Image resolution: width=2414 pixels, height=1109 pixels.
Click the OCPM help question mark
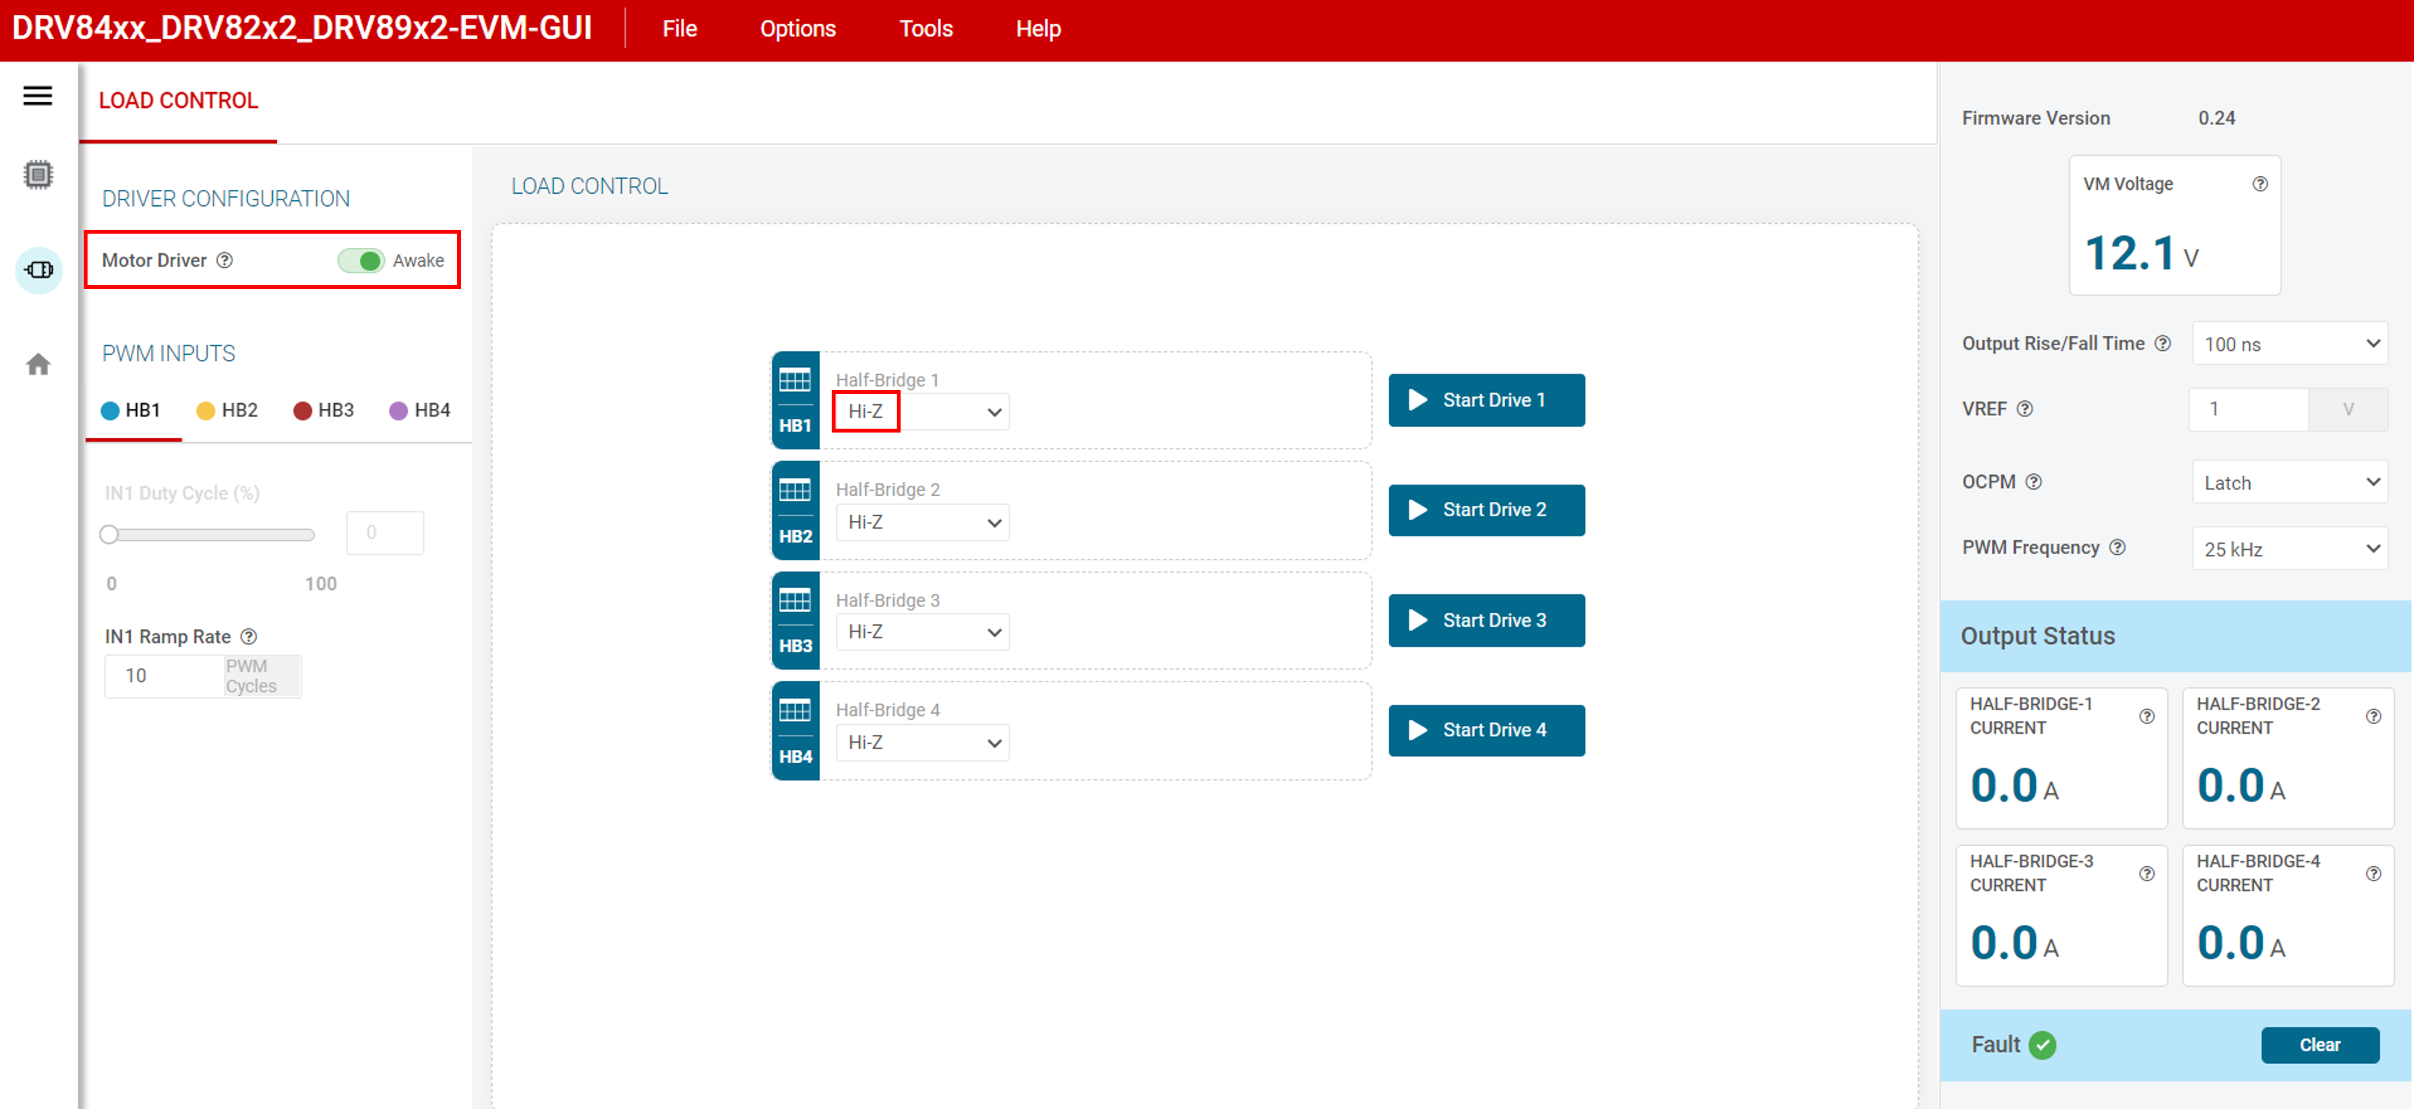click(x=2033, y=481)
